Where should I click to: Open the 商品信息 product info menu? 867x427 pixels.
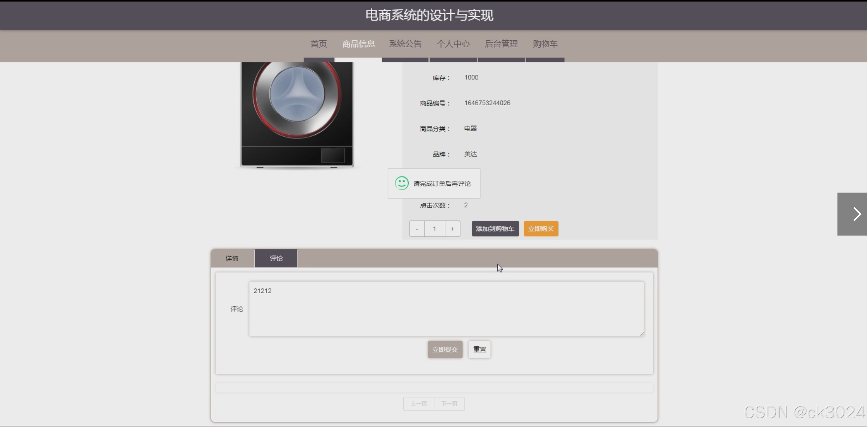coord(358,44)
